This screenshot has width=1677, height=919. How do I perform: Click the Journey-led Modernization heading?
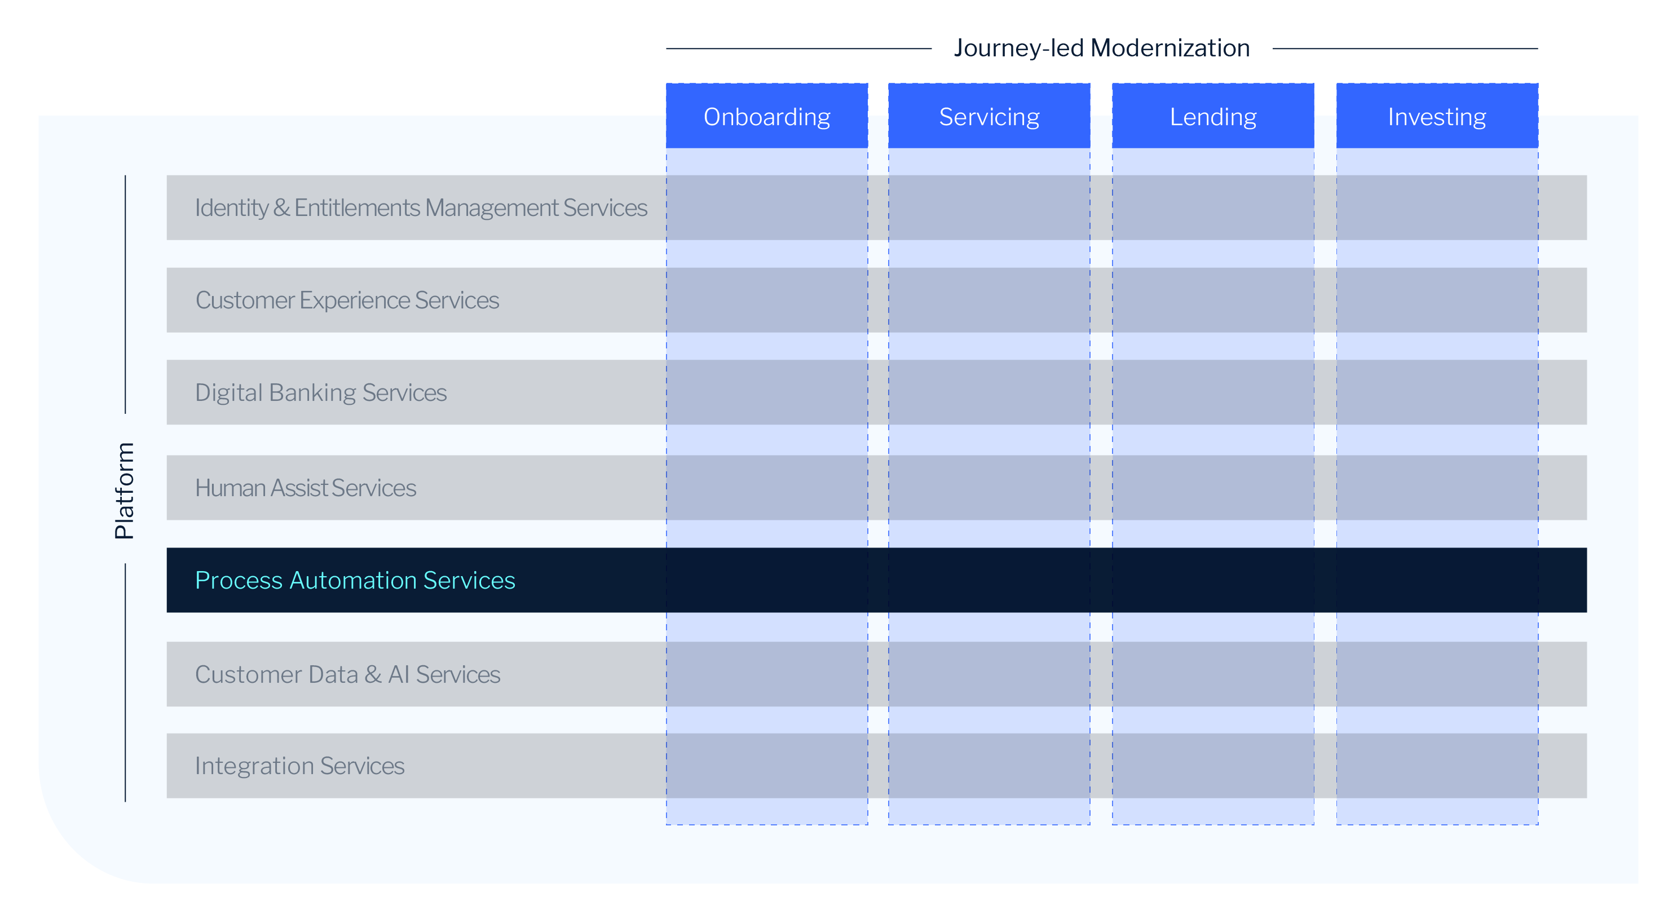point(1101,48)
